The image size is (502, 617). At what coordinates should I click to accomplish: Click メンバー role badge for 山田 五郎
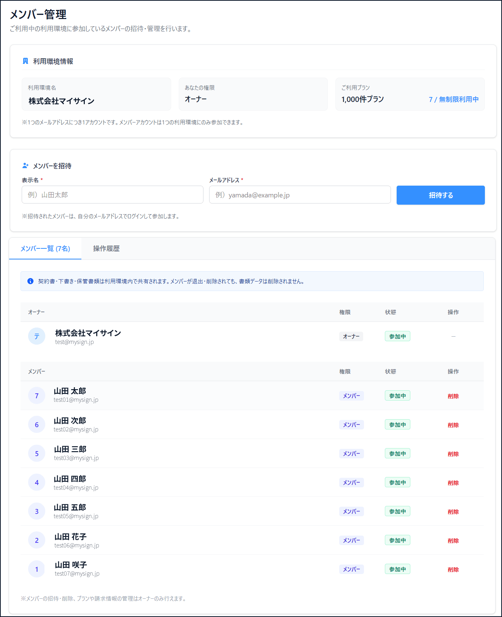(351, 511)
